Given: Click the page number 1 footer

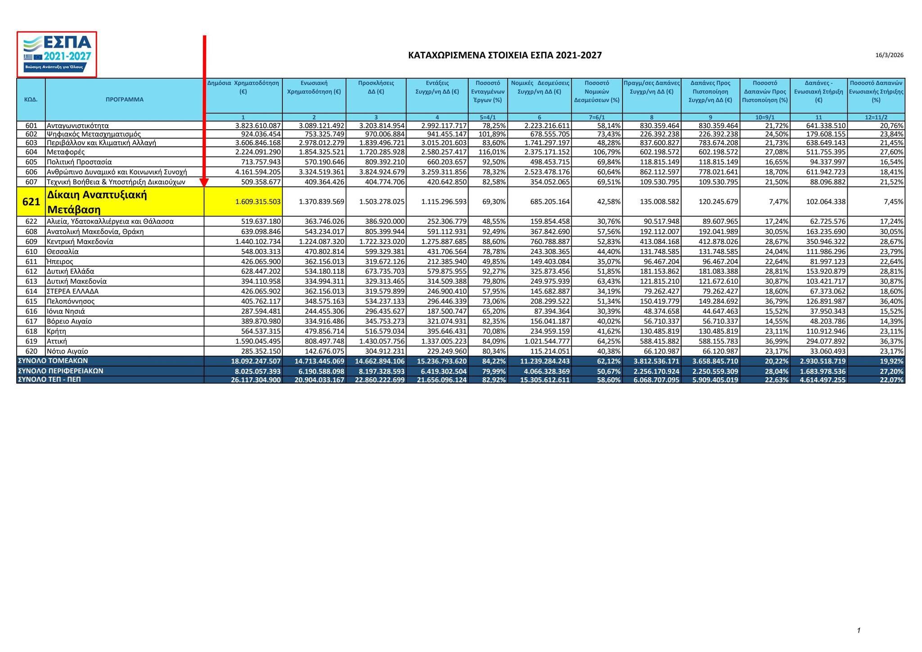Looking at the screenshot, I should [x=859, y=630].
